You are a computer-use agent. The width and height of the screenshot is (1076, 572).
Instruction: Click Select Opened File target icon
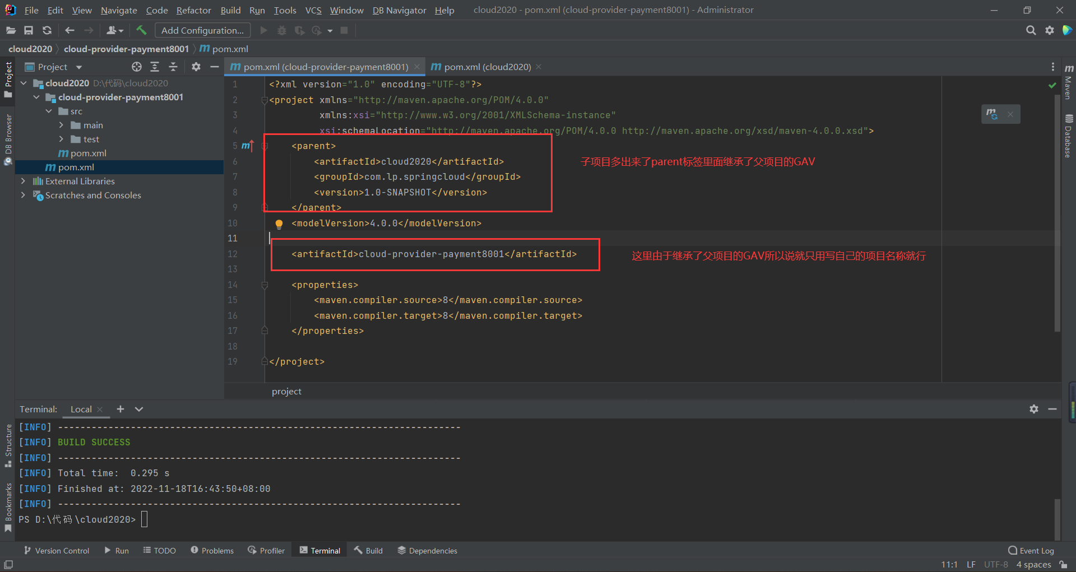[137, 67]
